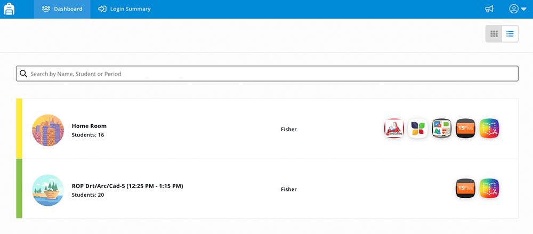Click the magnifying glass search icon
This screenshot has width=533, height=234.
point(23,74)
